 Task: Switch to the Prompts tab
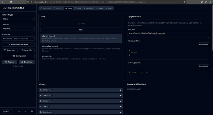click(x=58, y=8)
